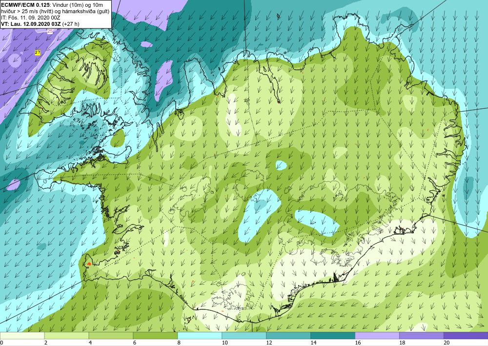Click the '6' scale value
488x346 pixels.
point(135,343)
